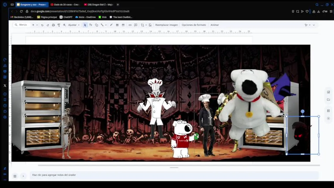This screenshot has height=188, width=334.
Task: Open the ChatGPT bookmark
Action: (x=66, y=17)
